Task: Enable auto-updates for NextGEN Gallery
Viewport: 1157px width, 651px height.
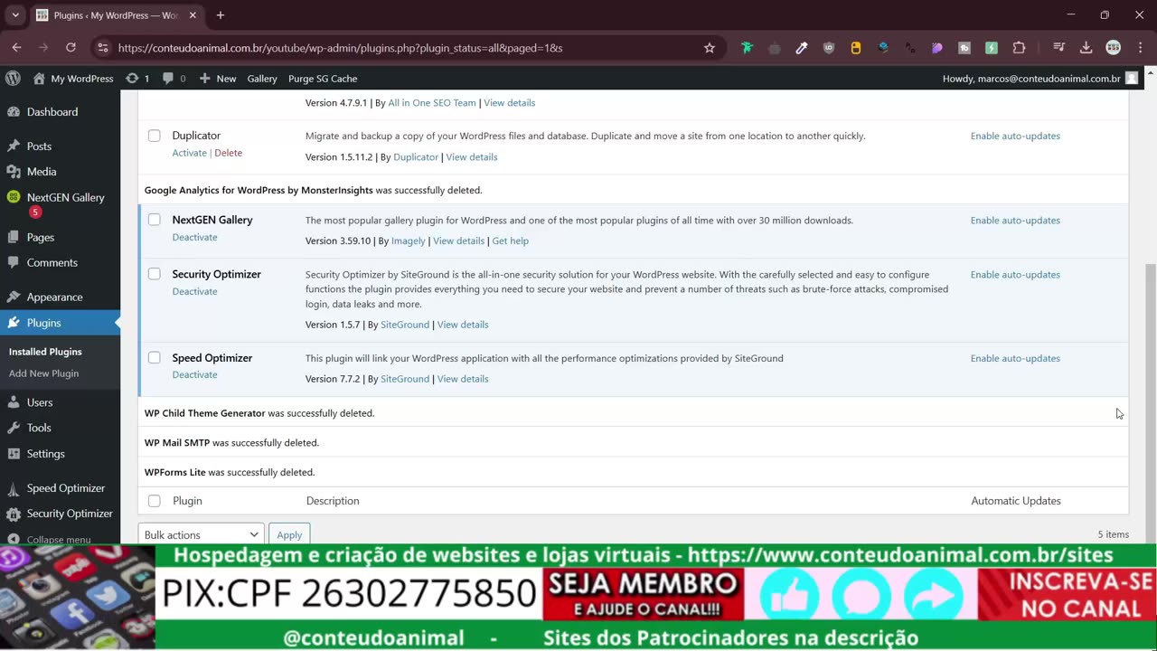Action: (1015, 220)
